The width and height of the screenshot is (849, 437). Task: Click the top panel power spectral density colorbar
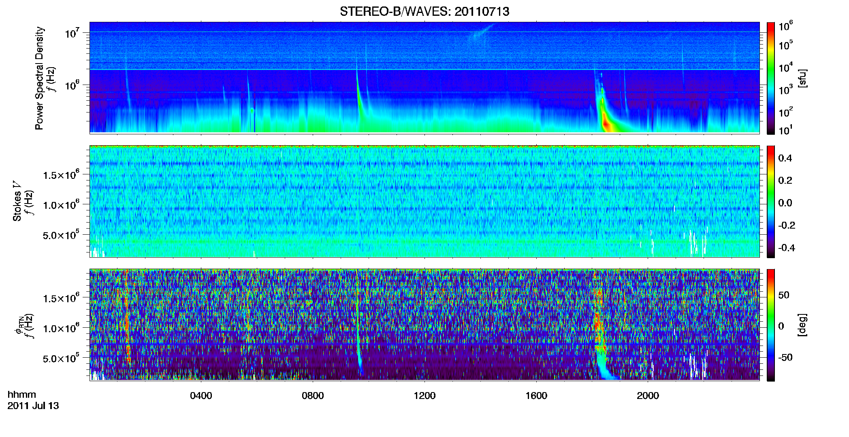point(771,78)
